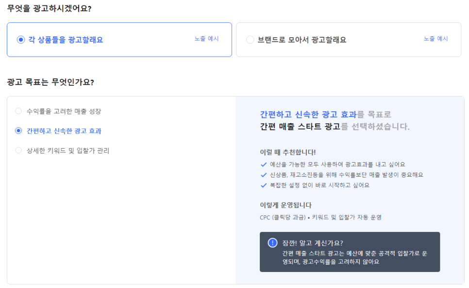The width and height of the screenshot is (469, 288).
Task: Choose the 브랜드로 모아서 광고할래요 radio option
Action: point(250,40)
